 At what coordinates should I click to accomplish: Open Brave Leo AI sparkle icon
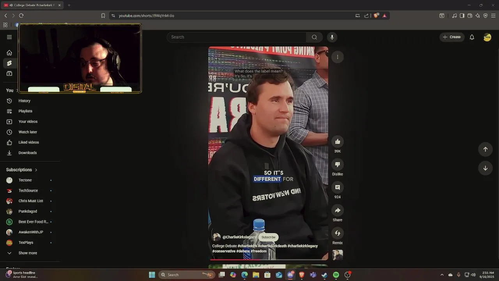click(x=478, y=16)
